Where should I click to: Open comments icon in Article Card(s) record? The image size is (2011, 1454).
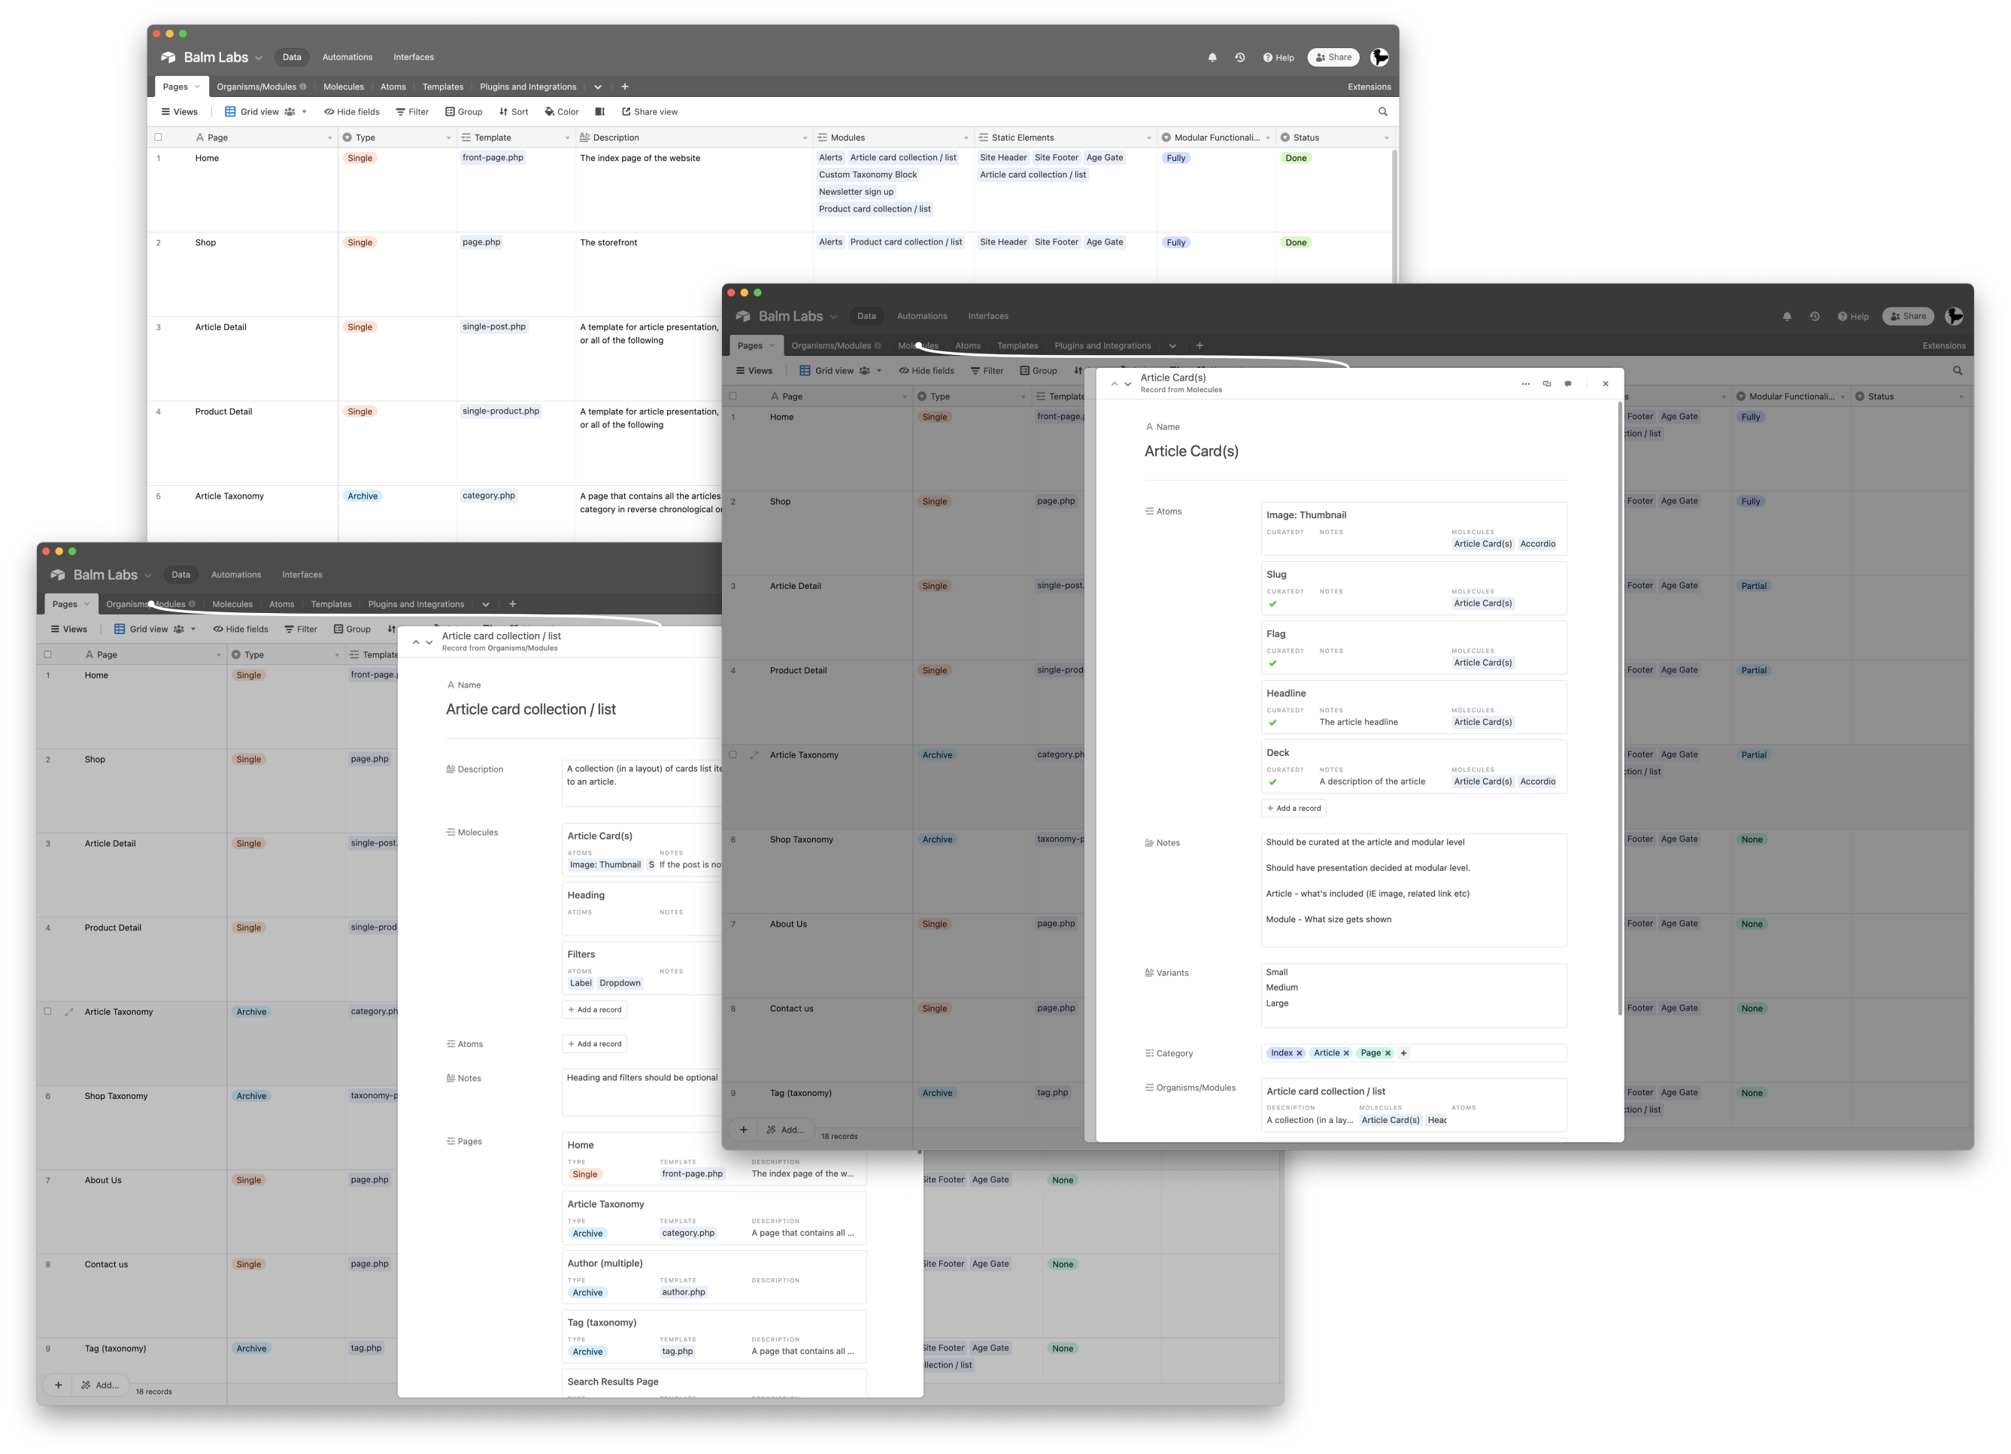[x=1567, y=384]
